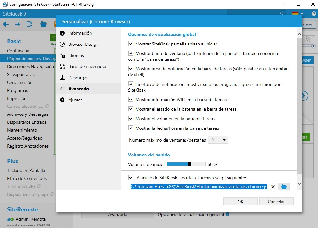318x228 pixels.
Task: Open the Ajustes section
Action: [75, 100]
